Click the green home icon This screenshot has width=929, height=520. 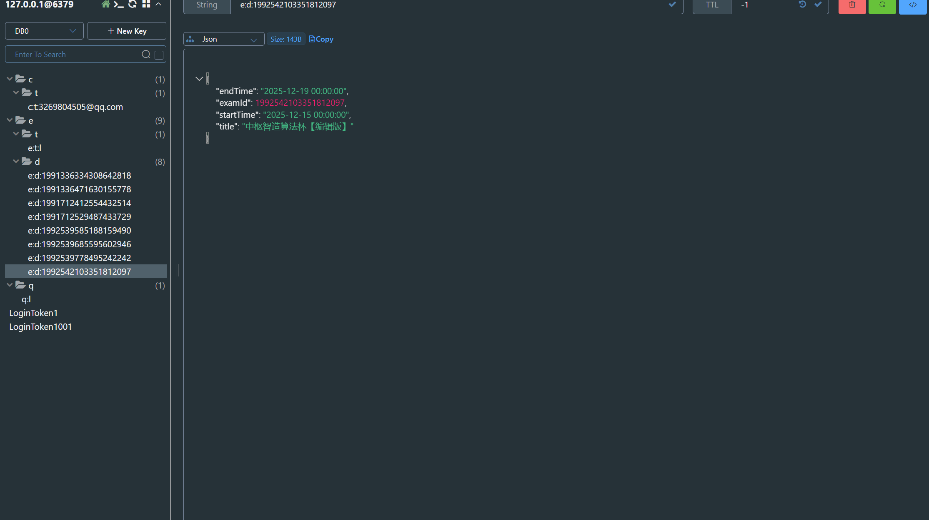click(x=105, y=4)
